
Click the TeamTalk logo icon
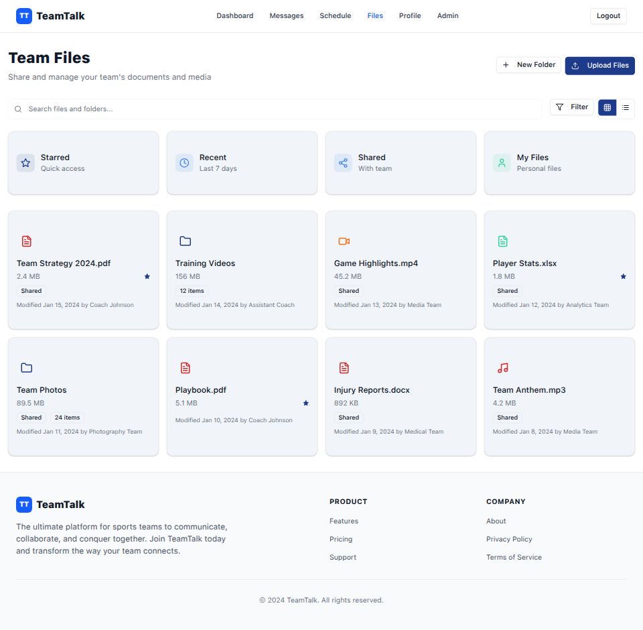pos(24,15)
